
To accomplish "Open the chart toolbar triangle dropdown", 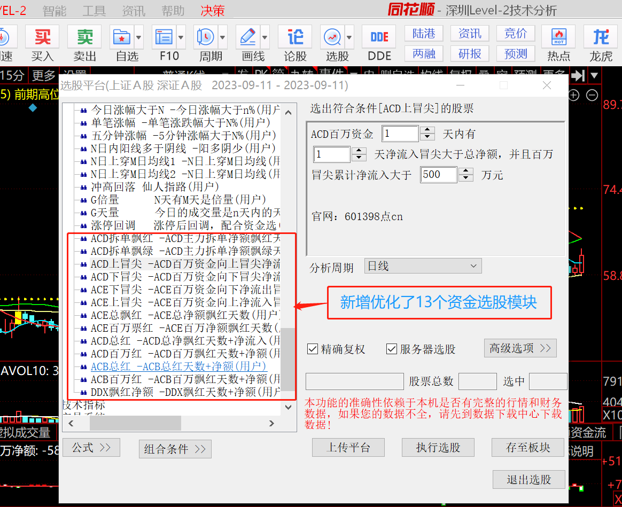I will [x=594, y=75].
